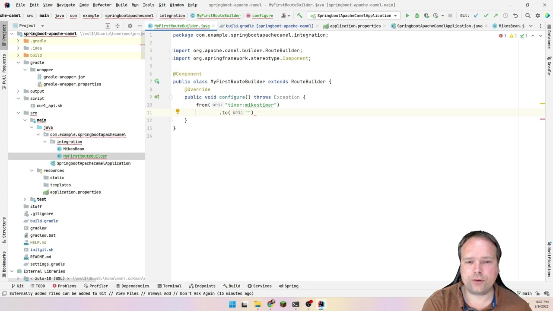Show Git history clock icon
Viewport: 553px width, 311px height.
(x=505, y=16)
